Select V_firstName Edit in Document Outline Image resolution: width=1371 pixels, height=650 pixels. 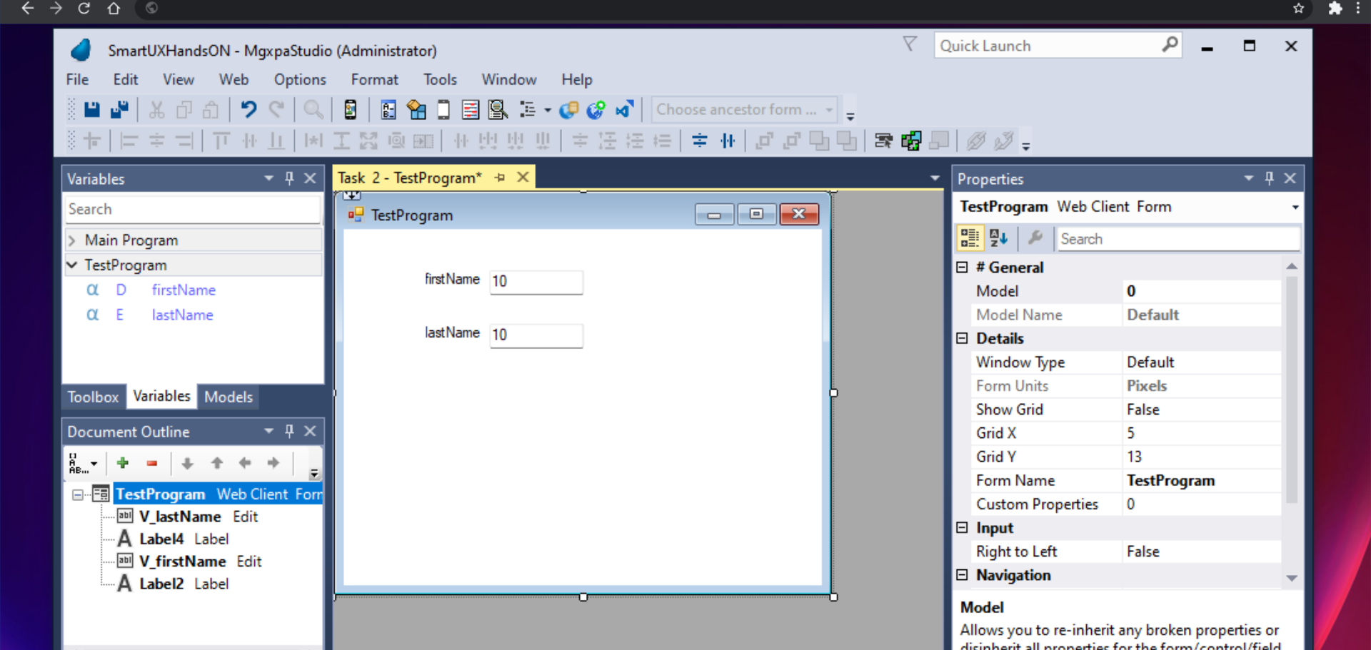183,562
